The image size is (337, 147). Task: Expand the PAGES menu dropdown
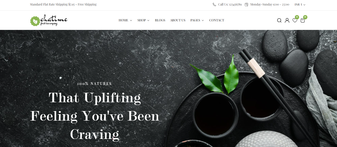point(197,20)
